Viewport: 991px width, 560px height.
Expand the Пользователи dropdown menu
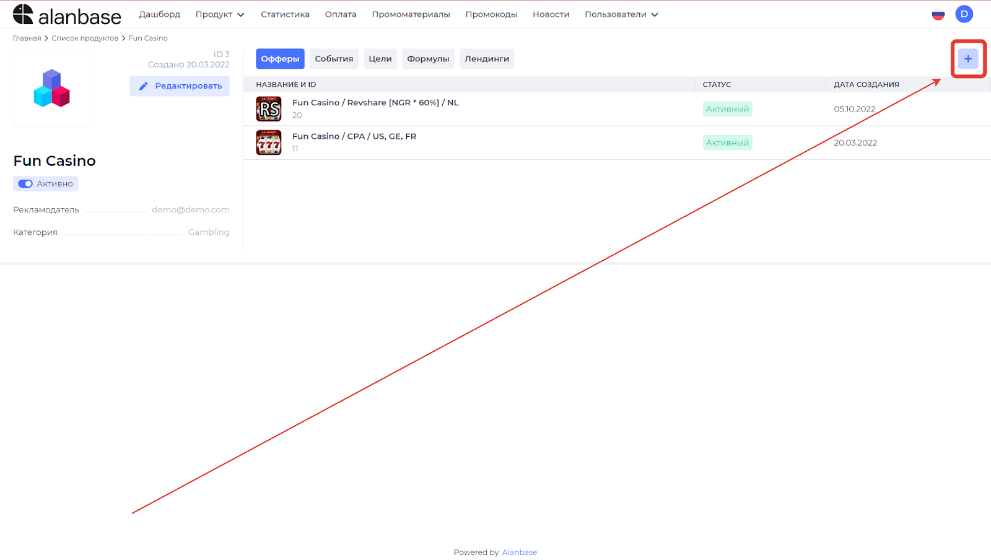[621, 14]
